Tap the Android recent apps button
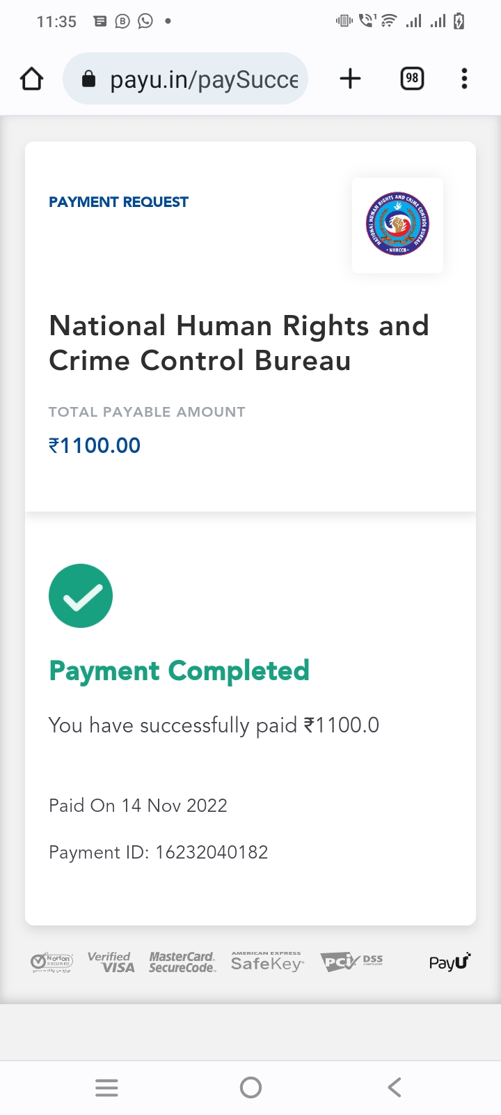Screen dimensions: 501x1115 click(106, 1087)
